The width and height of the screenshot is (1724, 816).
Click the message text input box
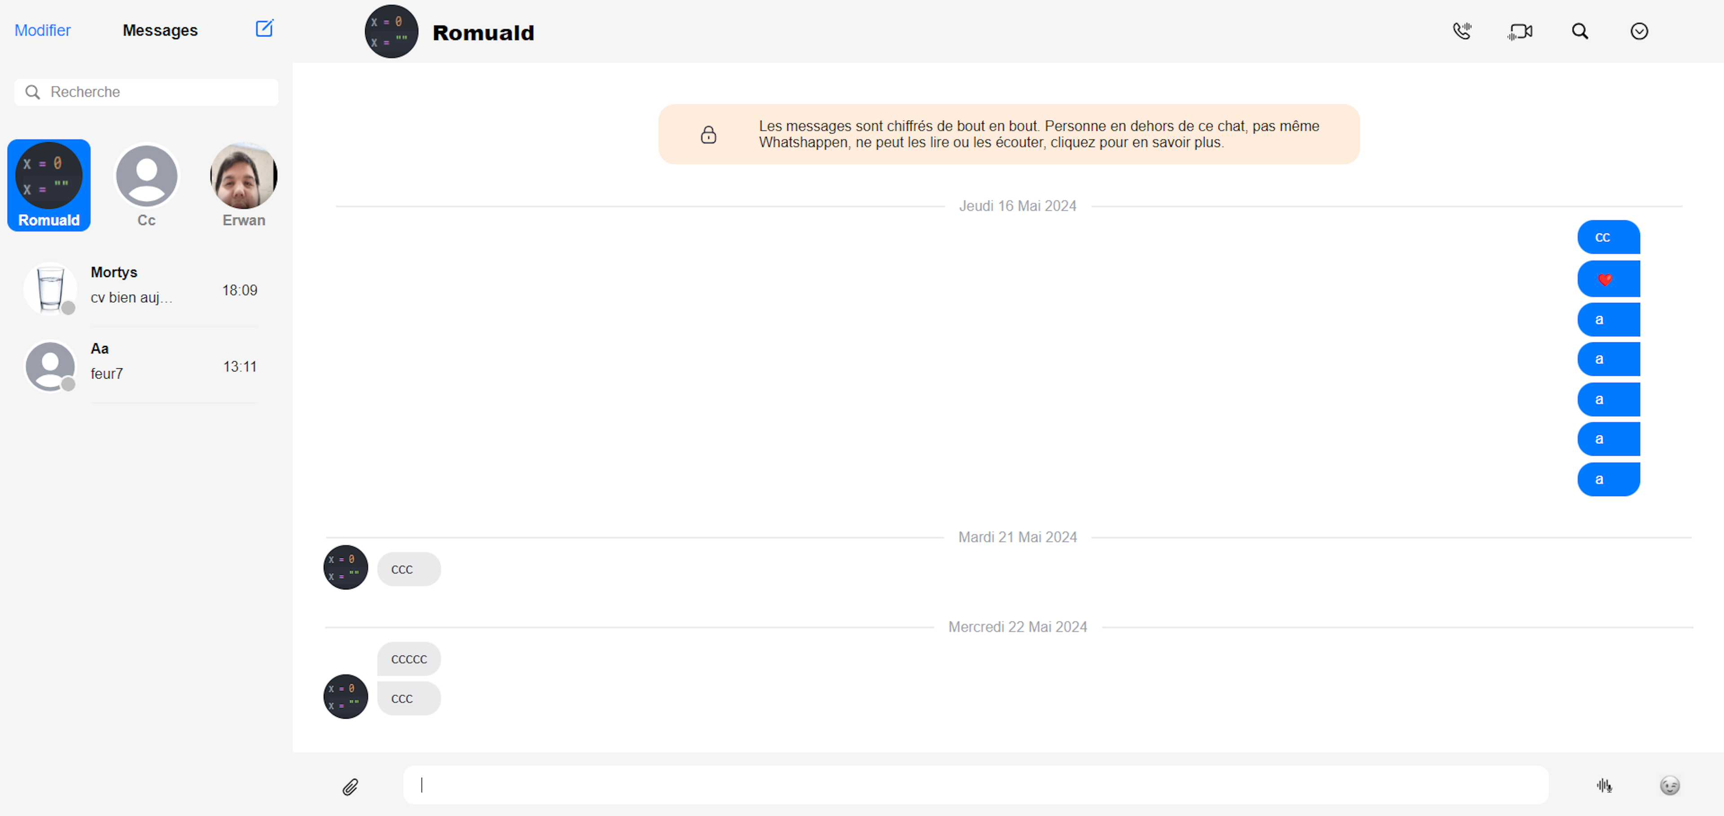(x=975, y=785)
